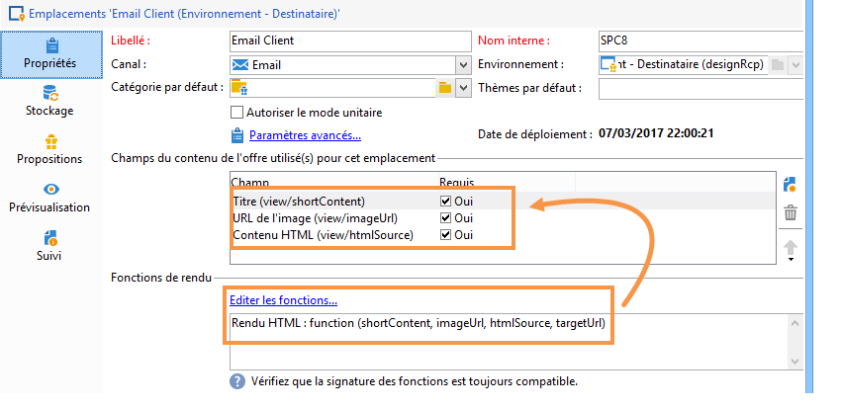The width and height of the screenshot is (841, 410).
Task: Open the Environnement dropdown arrow
Action: pyautogui.click(x=795, y=65)
